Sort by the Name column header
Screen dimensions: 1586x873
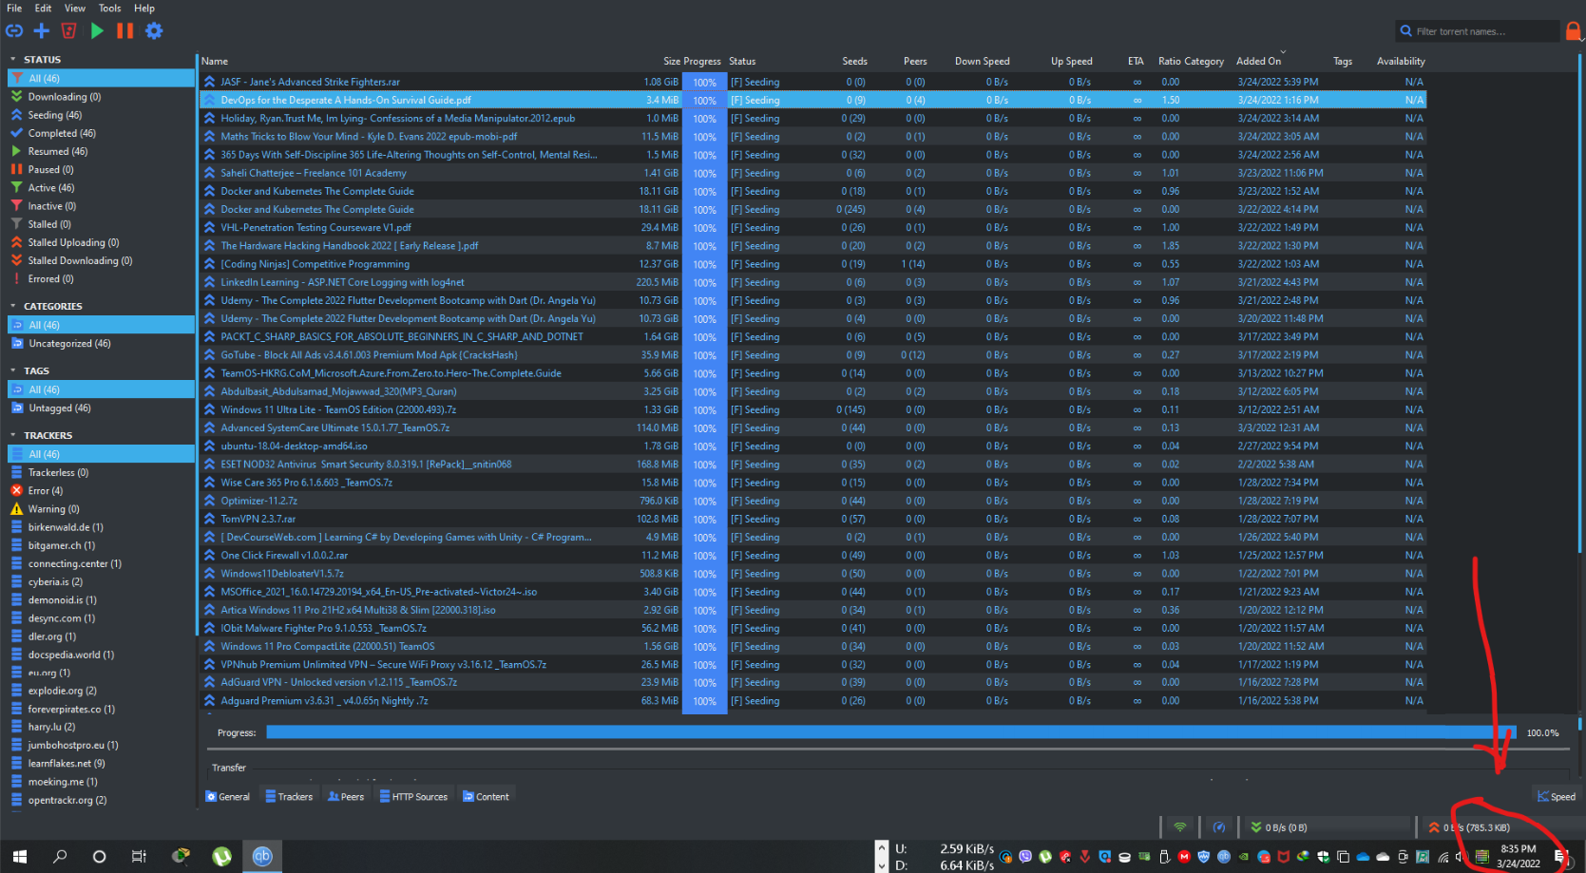coord(215,61)
